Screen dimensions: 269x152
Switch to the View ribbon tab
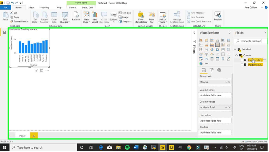click(x=31, y=8)
